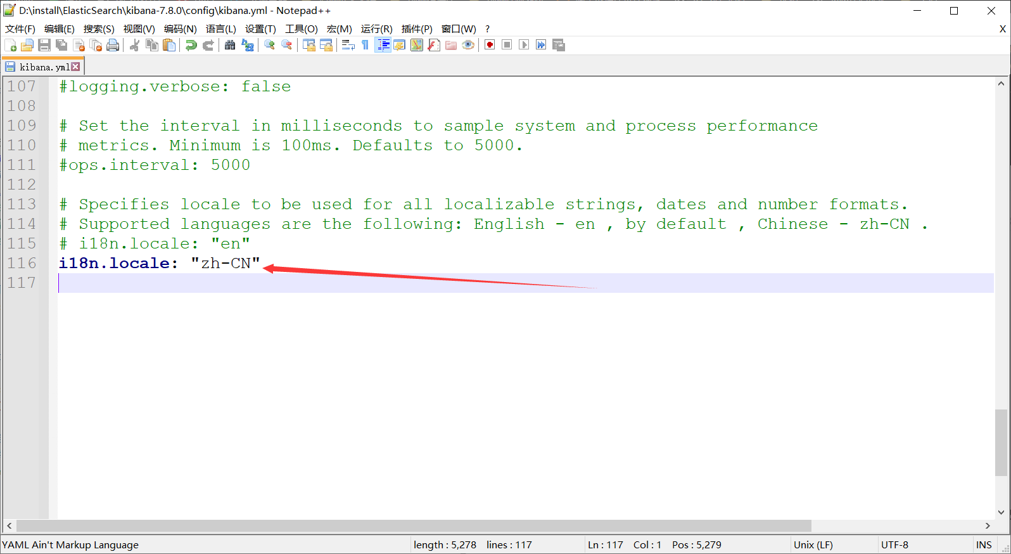Click the vertical scrollbar down arrow

(x=1001, y=512)
